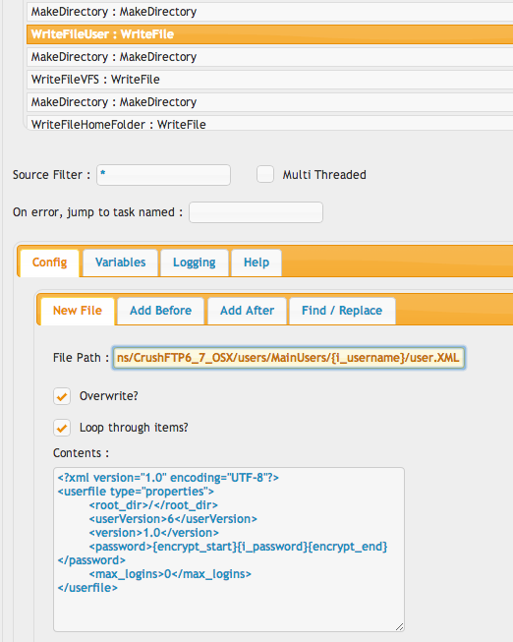Switch to the Add Before tab
Image resolution: width=513 pixels, height=642 pixels.
(x=160, y=311)
